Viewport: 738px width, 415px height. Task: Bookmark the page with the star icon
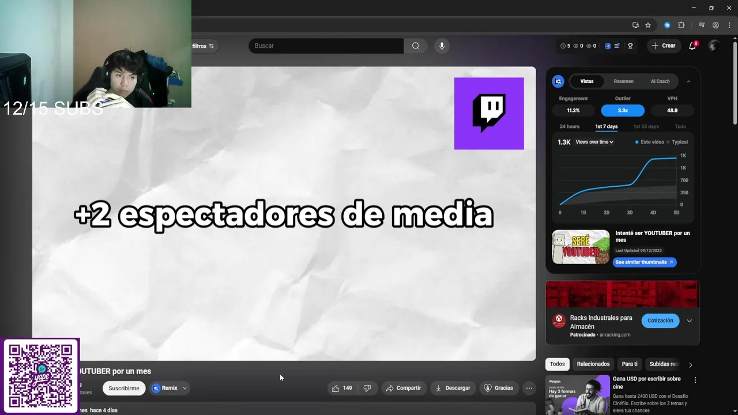point(648,25)
